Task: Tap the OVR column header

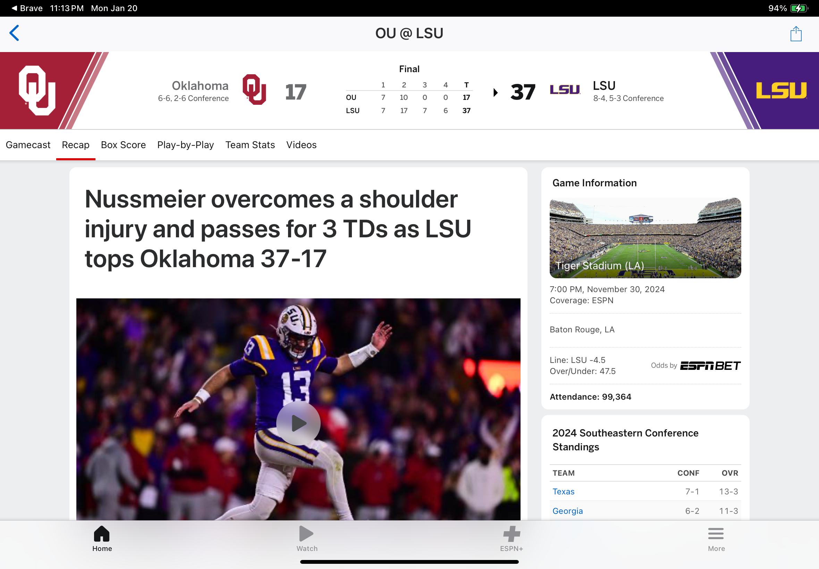Action: pyautogui.click(x=729, y=473)
